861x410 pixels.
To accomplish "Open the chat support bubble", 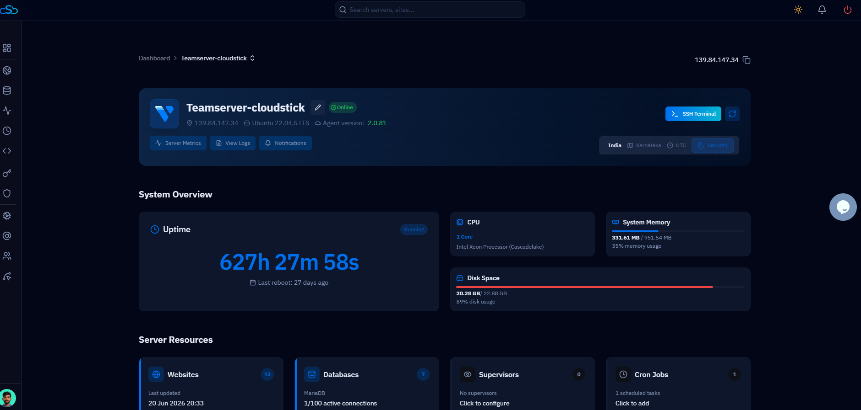I will [x=843, y=207].
